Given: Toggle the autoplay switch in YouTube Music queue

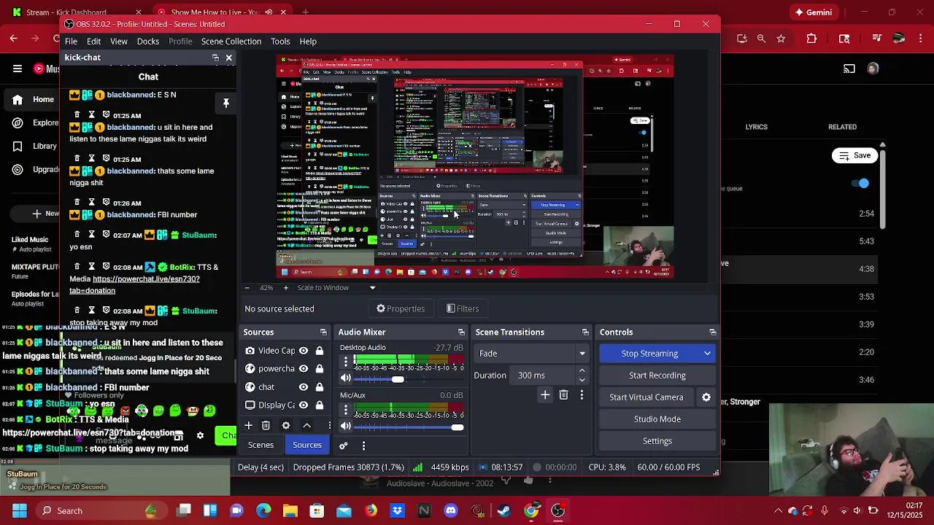Looking at the screenshot, I should pos(861,184).
